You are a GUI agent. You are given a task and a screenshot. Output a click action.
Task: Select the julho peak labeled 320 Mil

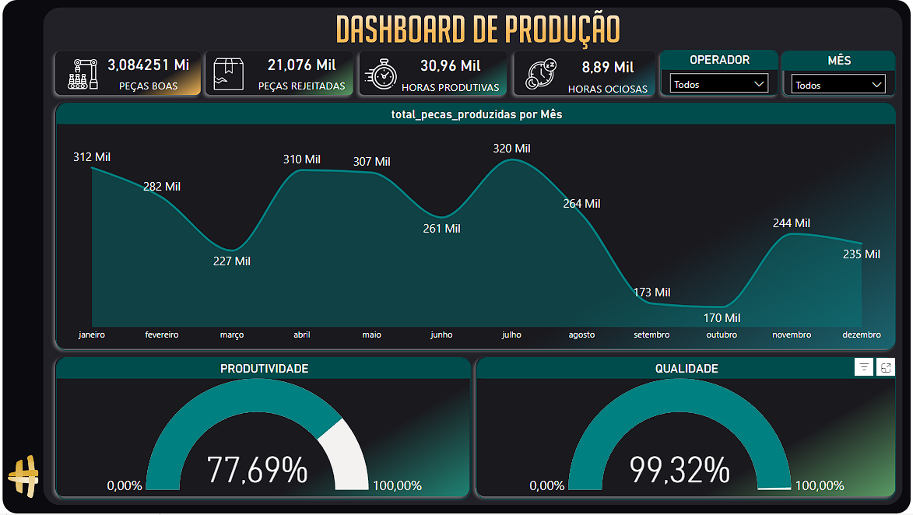tap(511, 160)
